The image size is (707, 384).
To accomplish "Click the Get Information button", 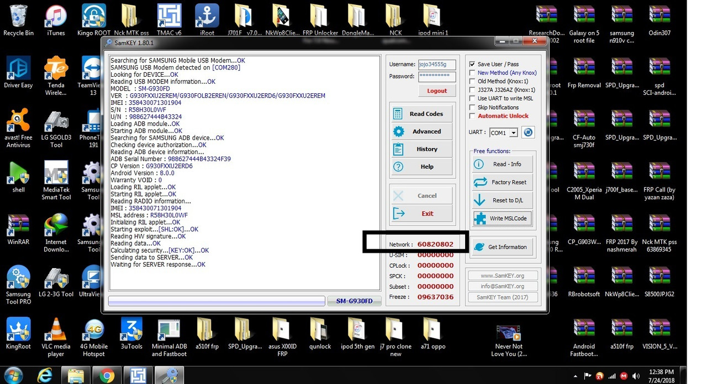I will 503,247.
